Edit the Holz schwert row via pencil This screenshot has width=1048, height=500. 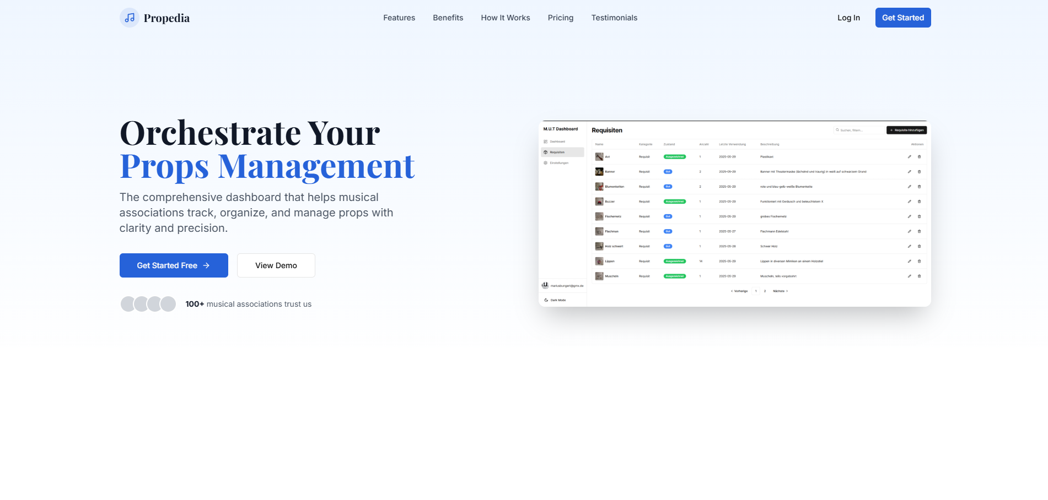[910, 246]
